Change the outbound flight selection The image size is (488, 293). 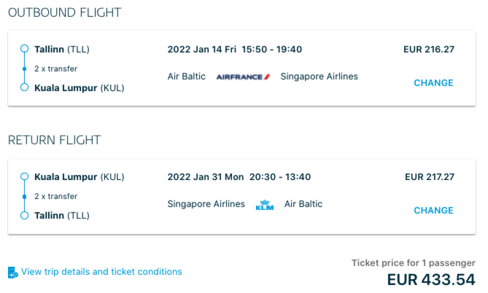(433, 83)
